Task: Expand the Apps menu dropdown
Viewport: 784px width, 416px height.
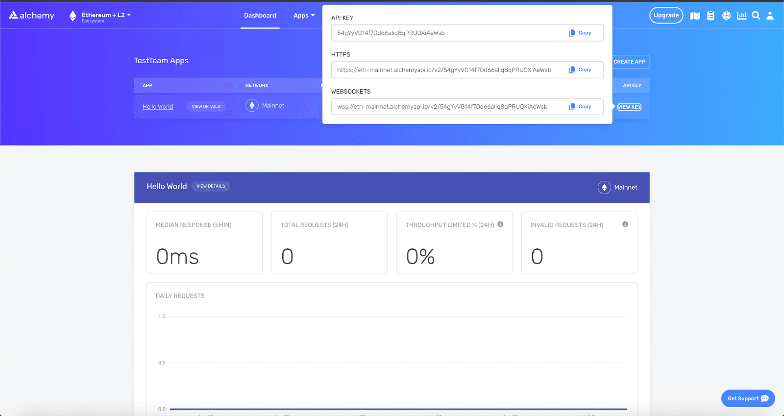Action: [x=304, y=16]
